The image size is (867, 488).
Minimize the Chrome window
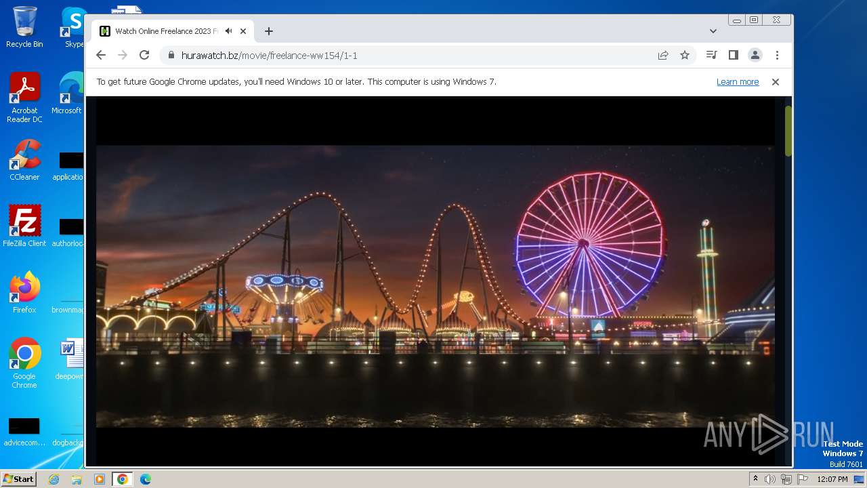pyautogui.click(x=737, y=20)
